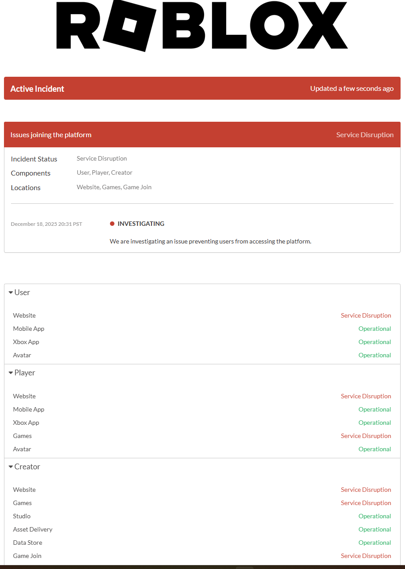Select the Data Store component row
405x569 pixels.
coord(28,543)
